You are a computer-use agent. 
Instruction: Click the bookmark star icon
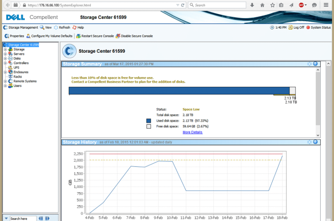[x=272, y=5]
